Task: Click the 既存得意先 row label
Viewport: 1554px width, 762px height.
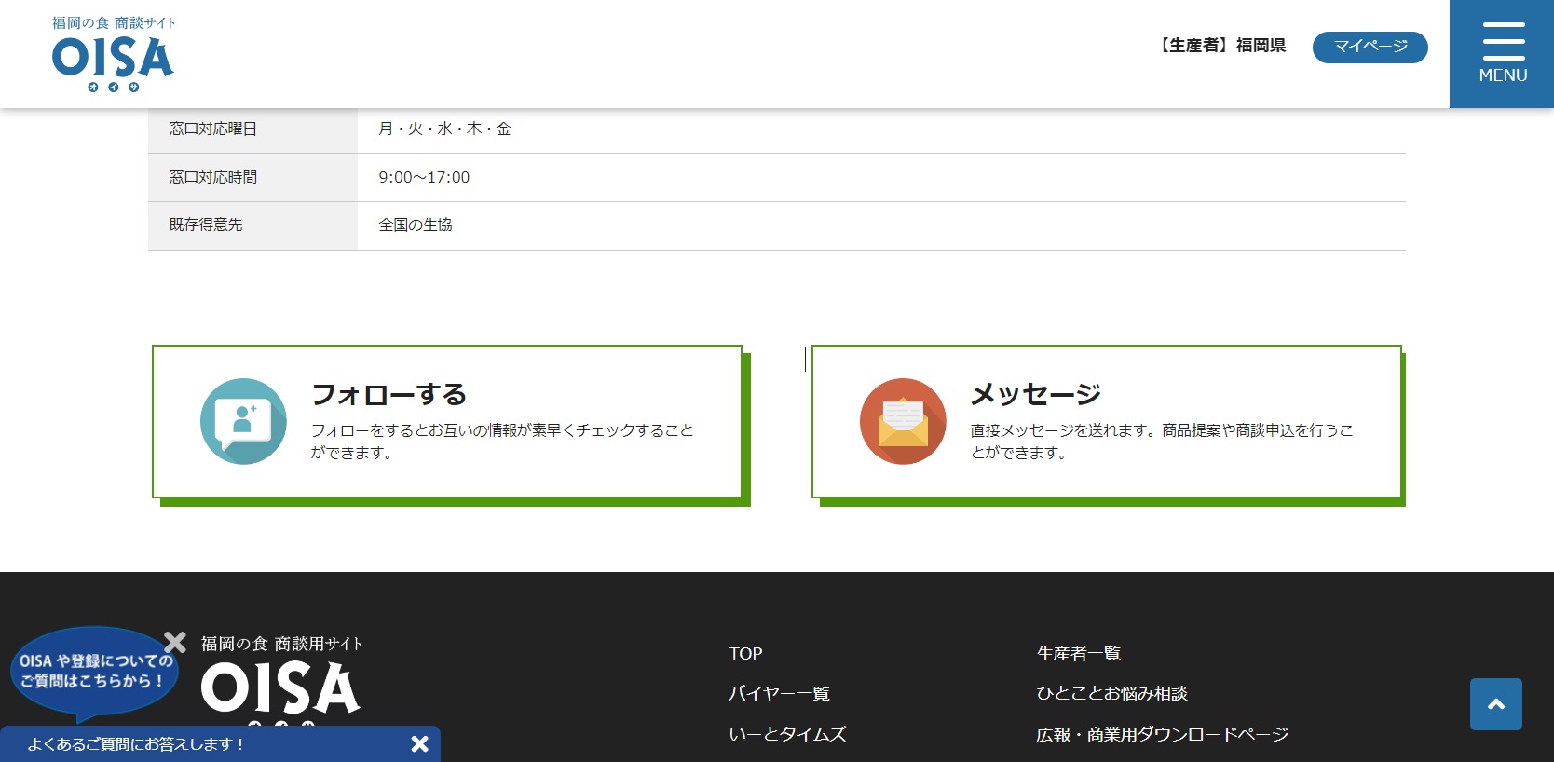Action: click(206, 225)
